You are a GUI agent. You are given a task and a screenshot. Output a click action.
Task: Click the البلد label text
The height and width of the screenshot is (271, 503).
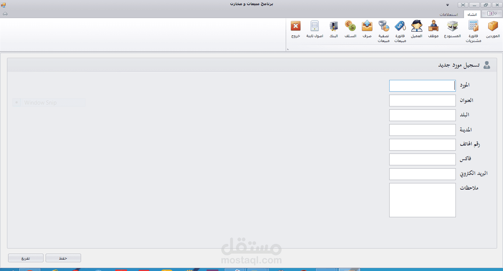[464, 115]
